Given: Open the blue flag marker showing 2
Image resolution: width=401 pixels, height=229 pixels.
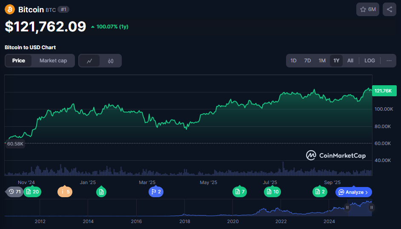Looking at the screenshot, I should [156, 192].
